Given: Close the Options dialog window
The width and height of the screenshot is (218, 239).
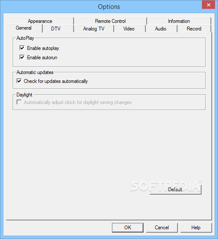Looking at the screenshot, I should point(208,5).
